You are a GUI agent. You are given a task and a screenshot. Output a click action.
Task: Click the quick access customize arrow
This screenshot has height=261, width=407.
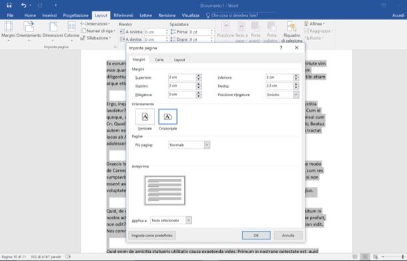click(x=55, y=5)
